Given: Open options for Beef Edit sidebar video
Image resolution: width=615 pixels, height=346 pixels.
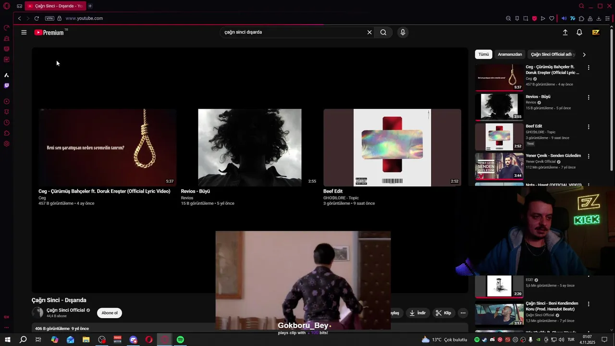Looking at the screenshot, I should pos(589,127).
